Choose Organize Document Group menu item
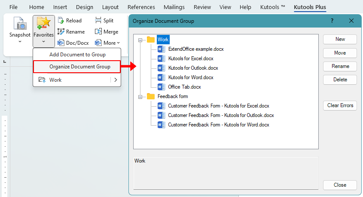This screenshot has width=363, height=197. pos(77,67)
